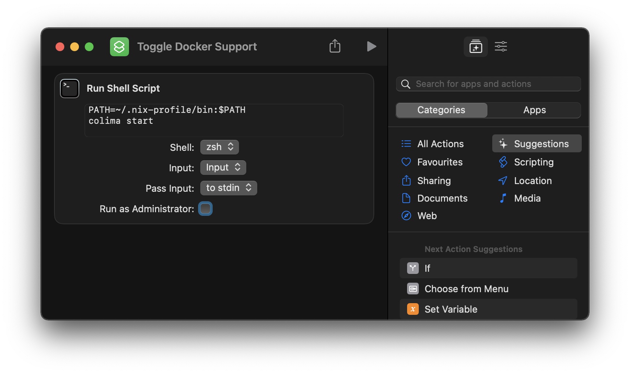Open Documents category icon
Screen dimensions: 630x374
pyautogui.click(x=406, y=198)
